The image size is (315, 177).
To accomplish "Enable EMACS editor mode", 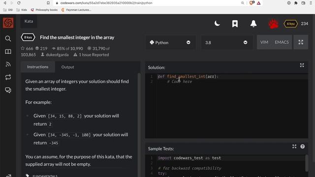I will click(282, 42).
